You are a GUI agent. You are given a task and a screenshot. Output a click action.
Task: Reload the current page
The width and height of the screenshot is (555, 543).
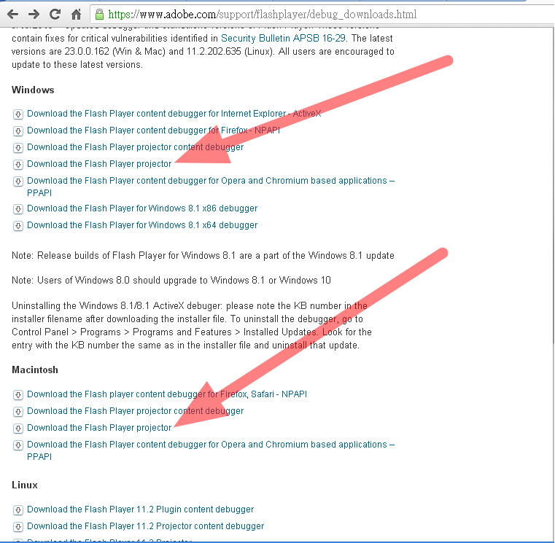click(55, 15)
